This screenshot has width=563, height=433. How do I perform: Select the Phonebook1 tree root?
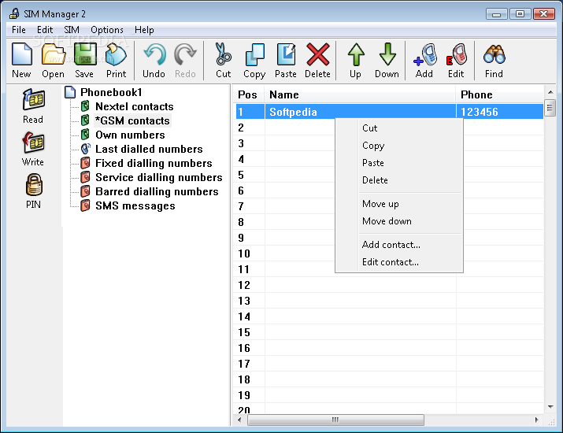pos(111,92)
